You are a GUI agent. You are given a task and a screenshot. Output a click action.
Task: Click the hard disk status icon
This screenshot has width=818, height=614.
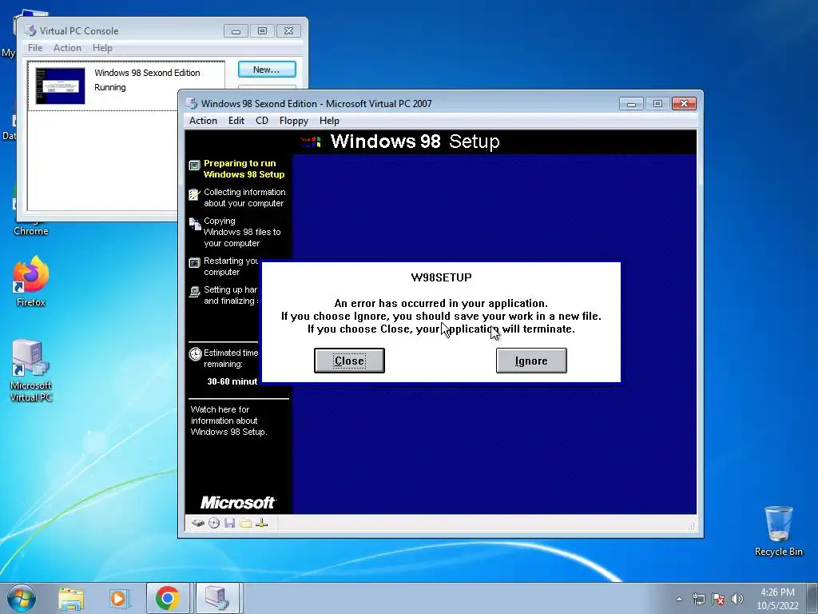(x=198, y=523)
